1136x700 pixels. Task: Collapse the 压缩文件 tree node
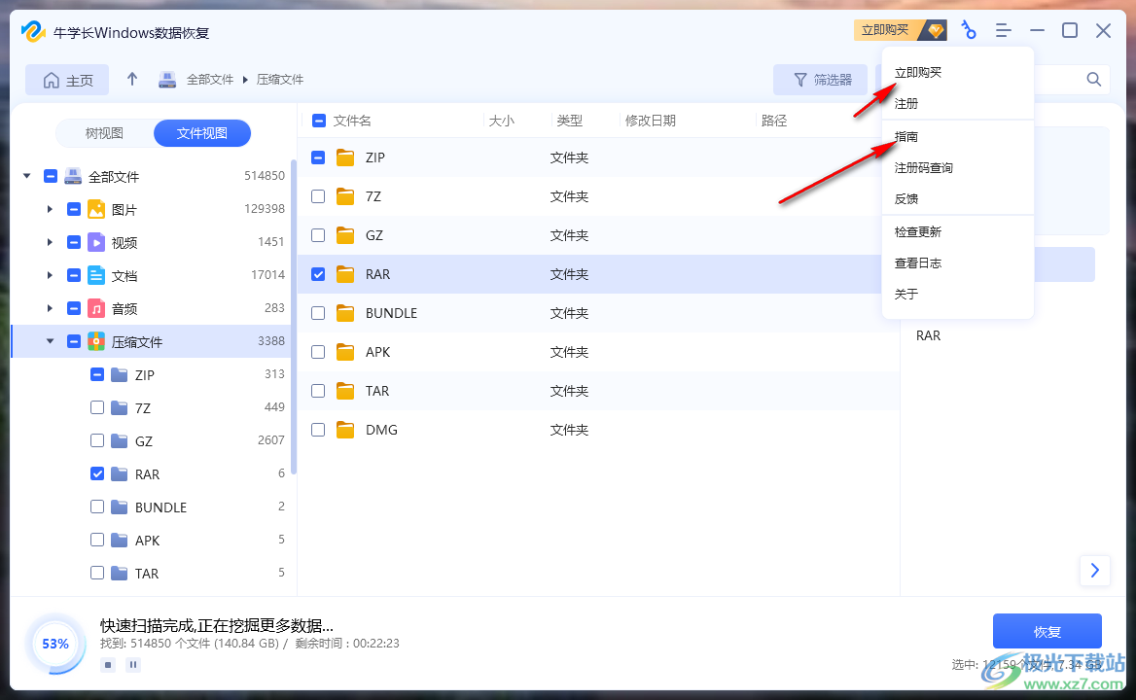50,341
